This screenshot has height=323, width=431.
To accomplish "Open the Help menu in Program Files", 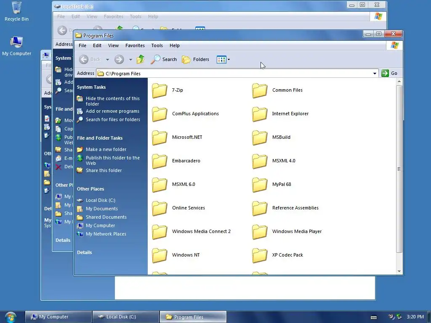I will pos(175,45).
